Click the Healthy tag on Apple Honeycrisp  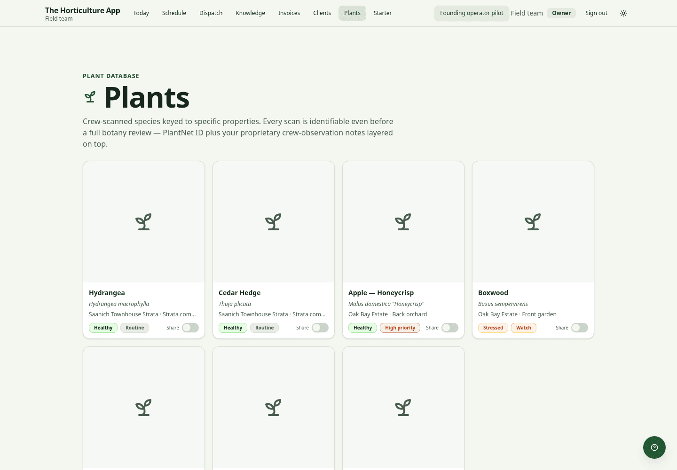[362, 328]
